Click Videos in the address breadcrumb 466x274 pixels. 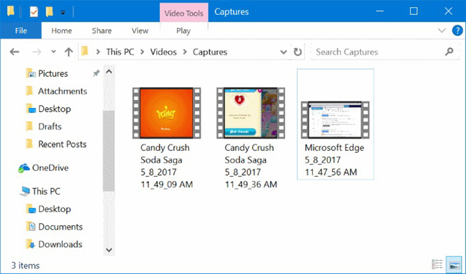point(163,52)
